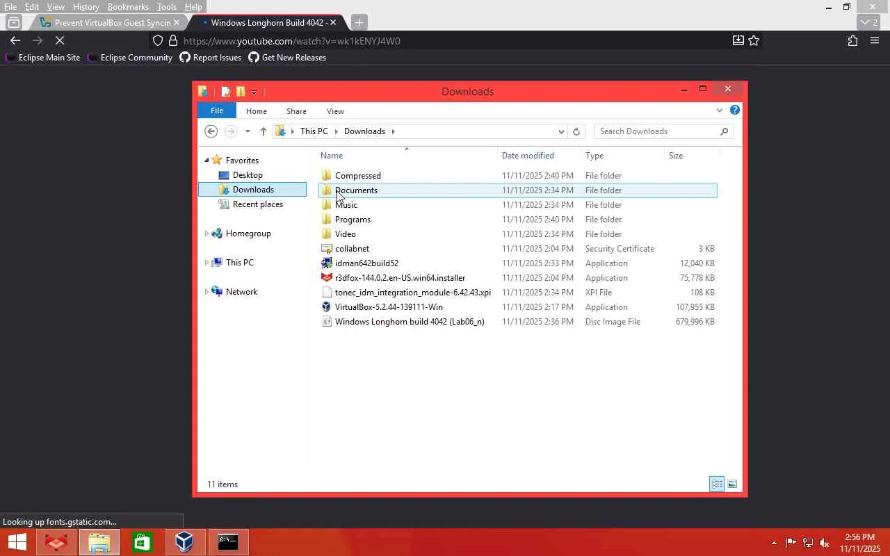Image resolution: width=890 pixels, height=556 pixels.
Task: Switch to Prevent VirtualBox Guest tab
Action: [110, 22]
